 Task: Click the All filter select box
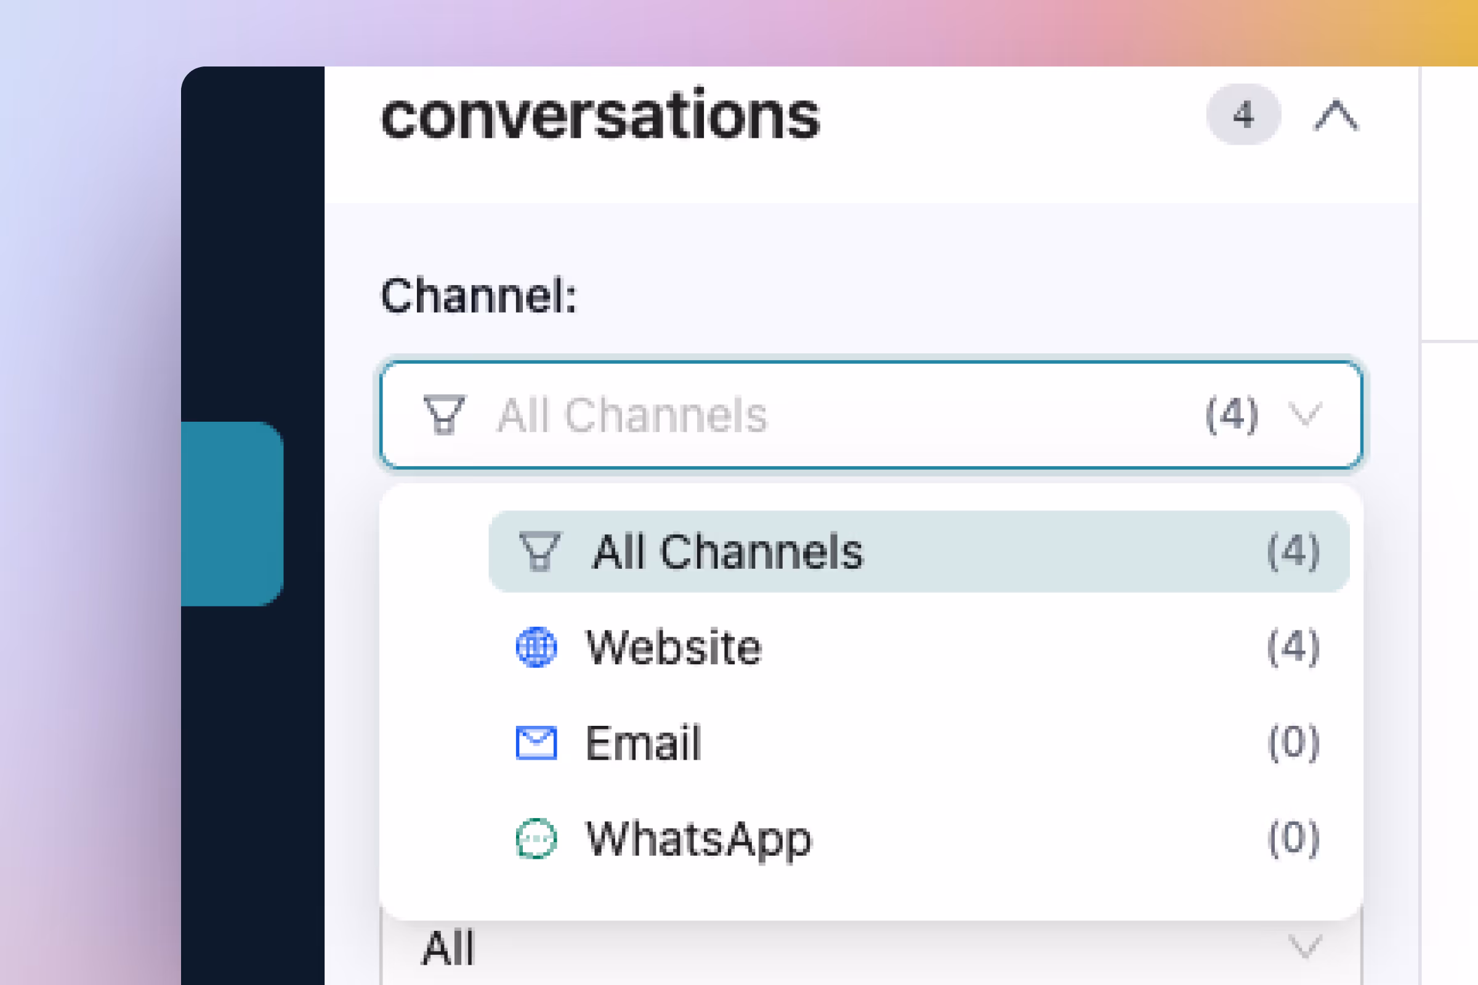click(x=817, y=947)
